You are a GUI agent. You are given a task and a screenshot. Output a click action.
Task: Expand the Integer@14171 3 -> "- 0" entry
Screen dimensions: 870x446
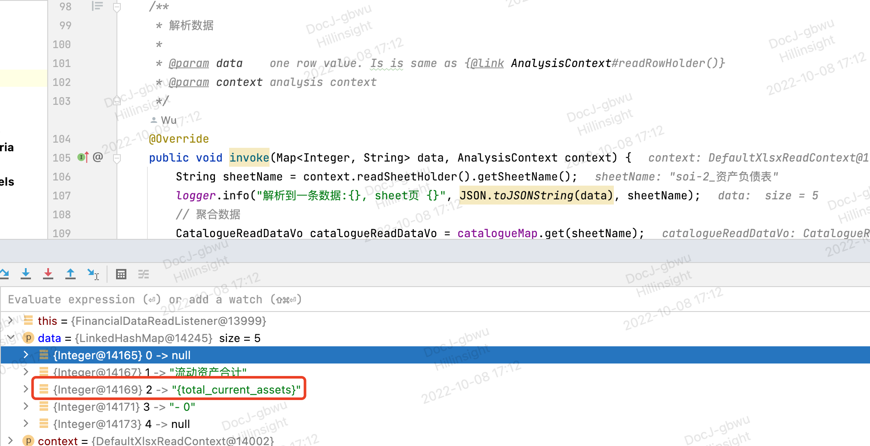click(26, 406)
